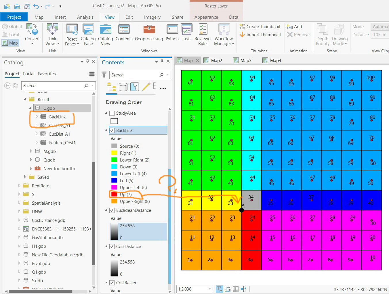Click Create Thumbnail
The height and width of the screenshot is (294, 389).
coord(260,26)
